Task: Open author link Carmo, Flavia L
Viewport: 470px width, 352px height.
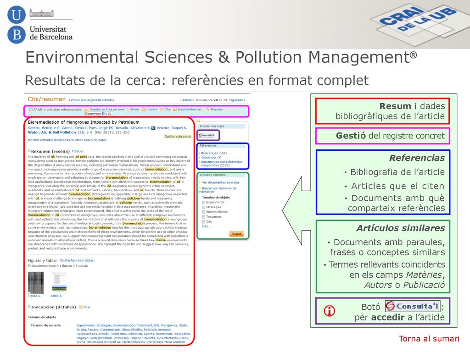Action: coord(74,128)
